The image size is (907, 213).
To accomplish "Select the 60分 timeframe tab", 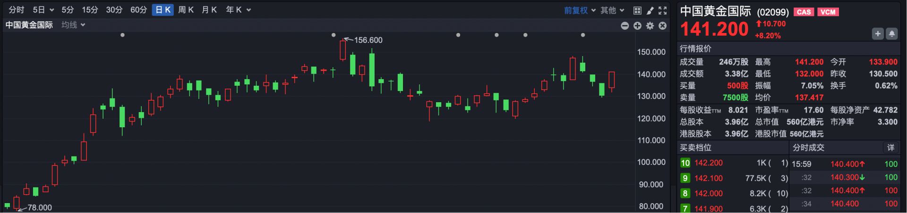I will [138, 10].
